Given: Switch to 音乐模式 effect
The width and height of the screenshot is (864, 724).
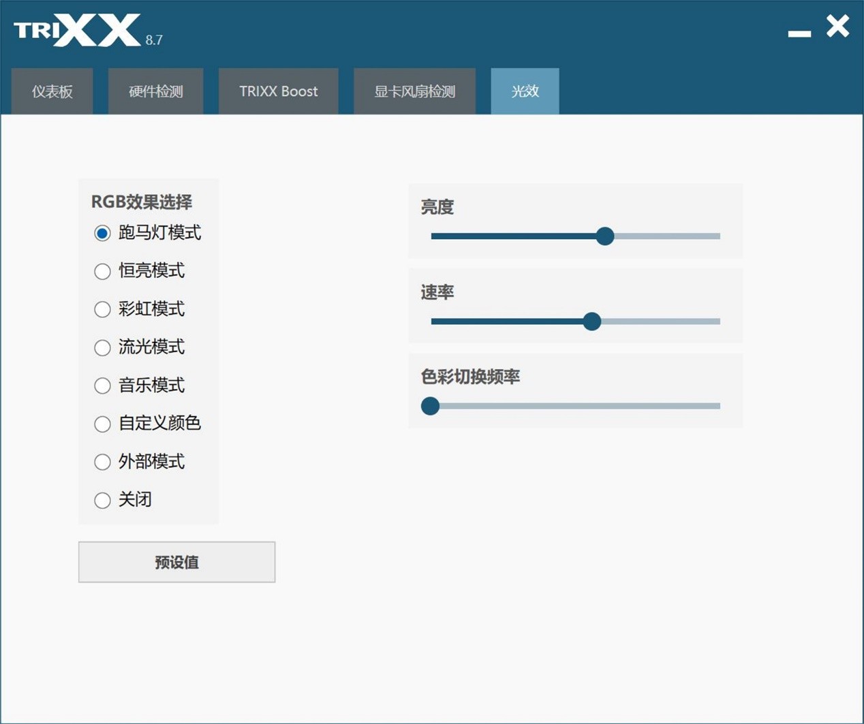Looking at the screenshot, I should (102, 386).
